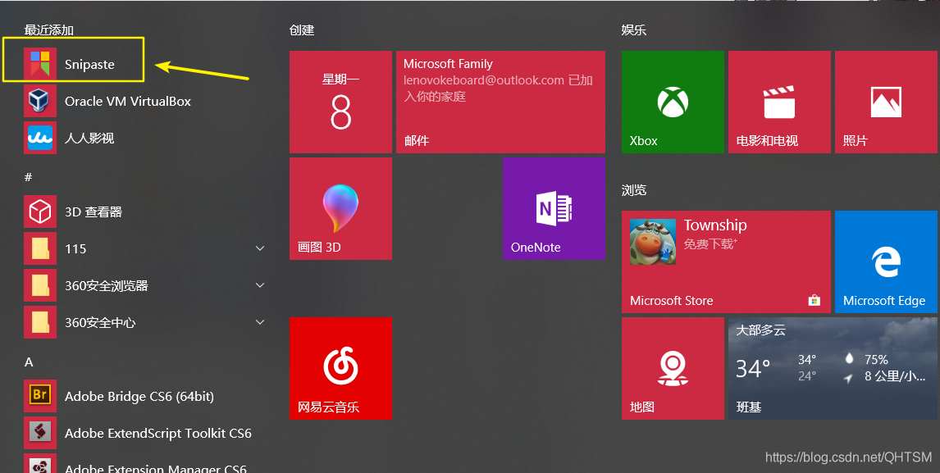940x473 pixels.
Task: Expand the 360安全中心 folder chevron
Action: pos(260,322)
